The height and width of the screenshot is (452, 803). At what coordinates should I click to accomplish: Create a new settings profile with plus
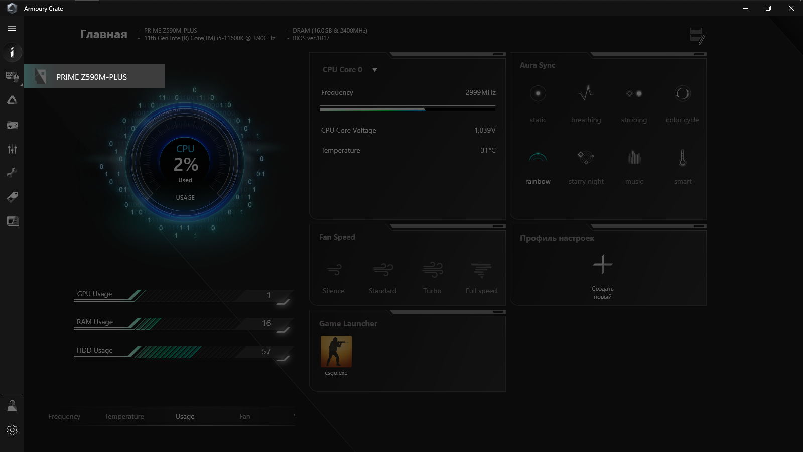coord(603,264)
